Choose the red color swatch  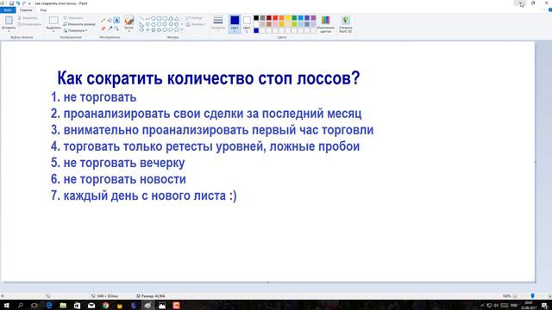pyautogui.click(x=275, y=18)
